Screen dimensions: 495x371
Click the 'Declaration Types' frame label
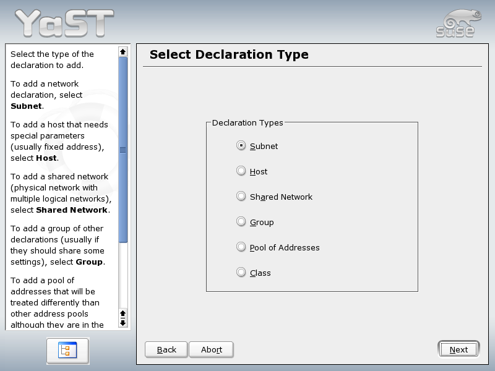tap(247, 122)
